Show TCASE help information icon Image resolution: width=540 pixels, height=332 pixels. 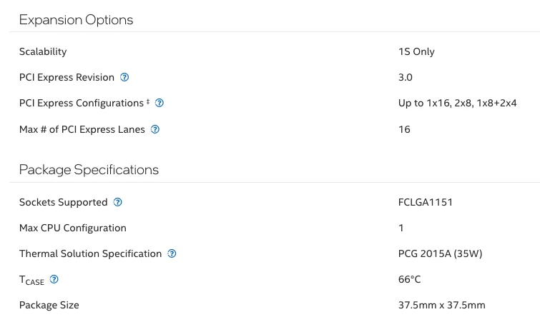pyautogui.click(x=54, y=279)
